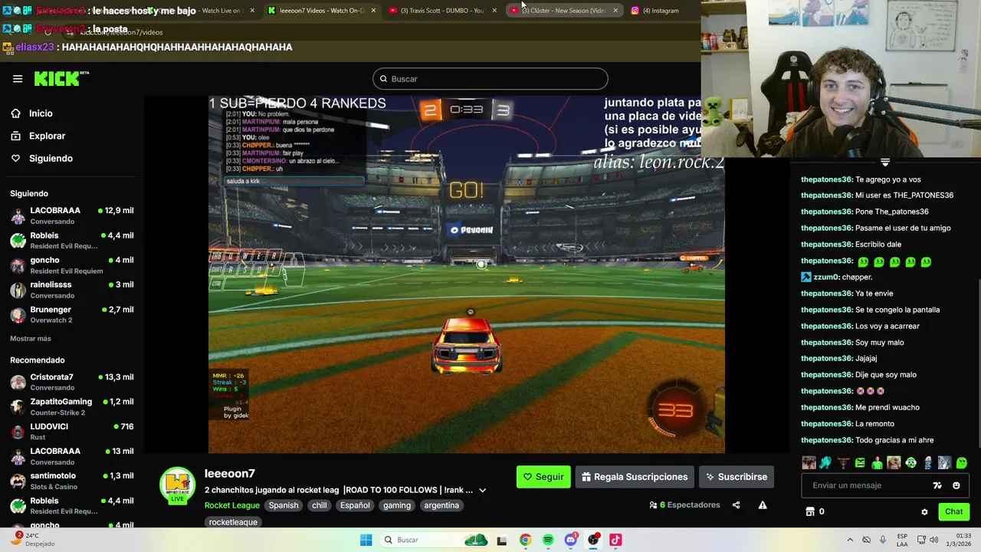Screen dimensions: 981x552
Task: Open ZapatitoGaming recommended channel
Action: (72, 406)
